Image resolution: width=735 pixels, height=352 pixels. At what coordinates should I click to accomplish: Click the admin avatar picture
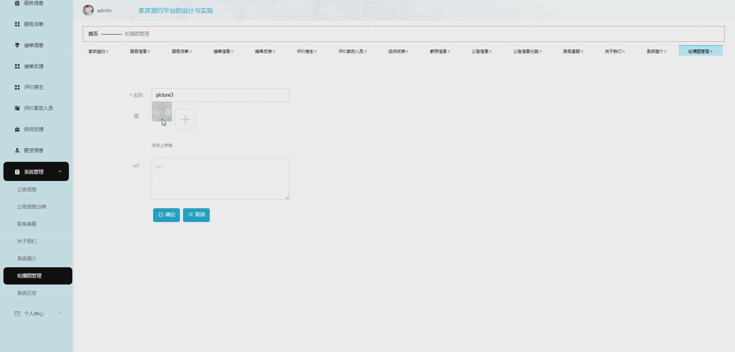tap(88, 10)
